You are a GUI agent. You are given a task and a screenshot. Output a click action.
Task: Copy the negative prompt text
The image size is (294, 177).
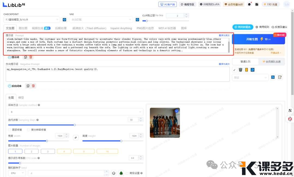pos(28,86)
